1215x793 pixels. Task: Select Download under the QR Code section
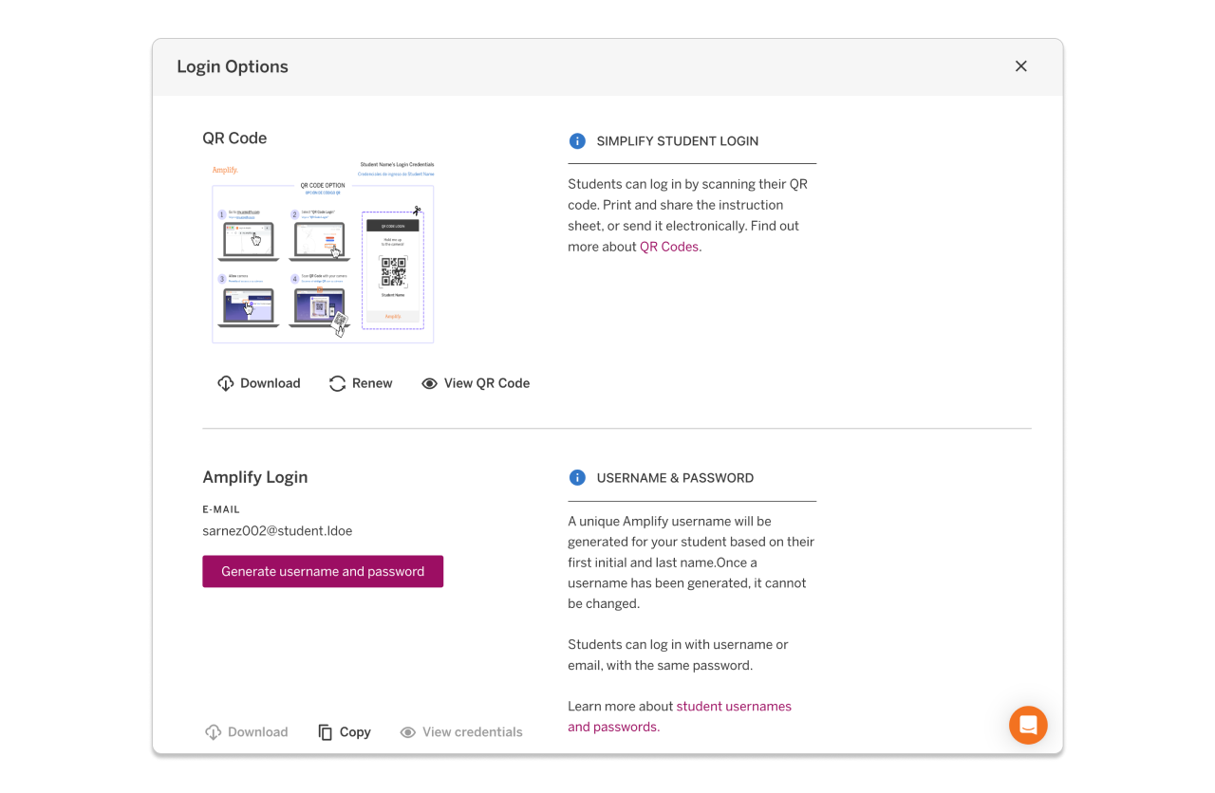point(259,382)
